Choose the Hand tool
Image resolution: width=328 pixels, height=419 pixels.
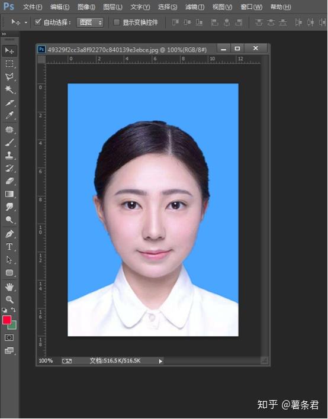point(9,286)
